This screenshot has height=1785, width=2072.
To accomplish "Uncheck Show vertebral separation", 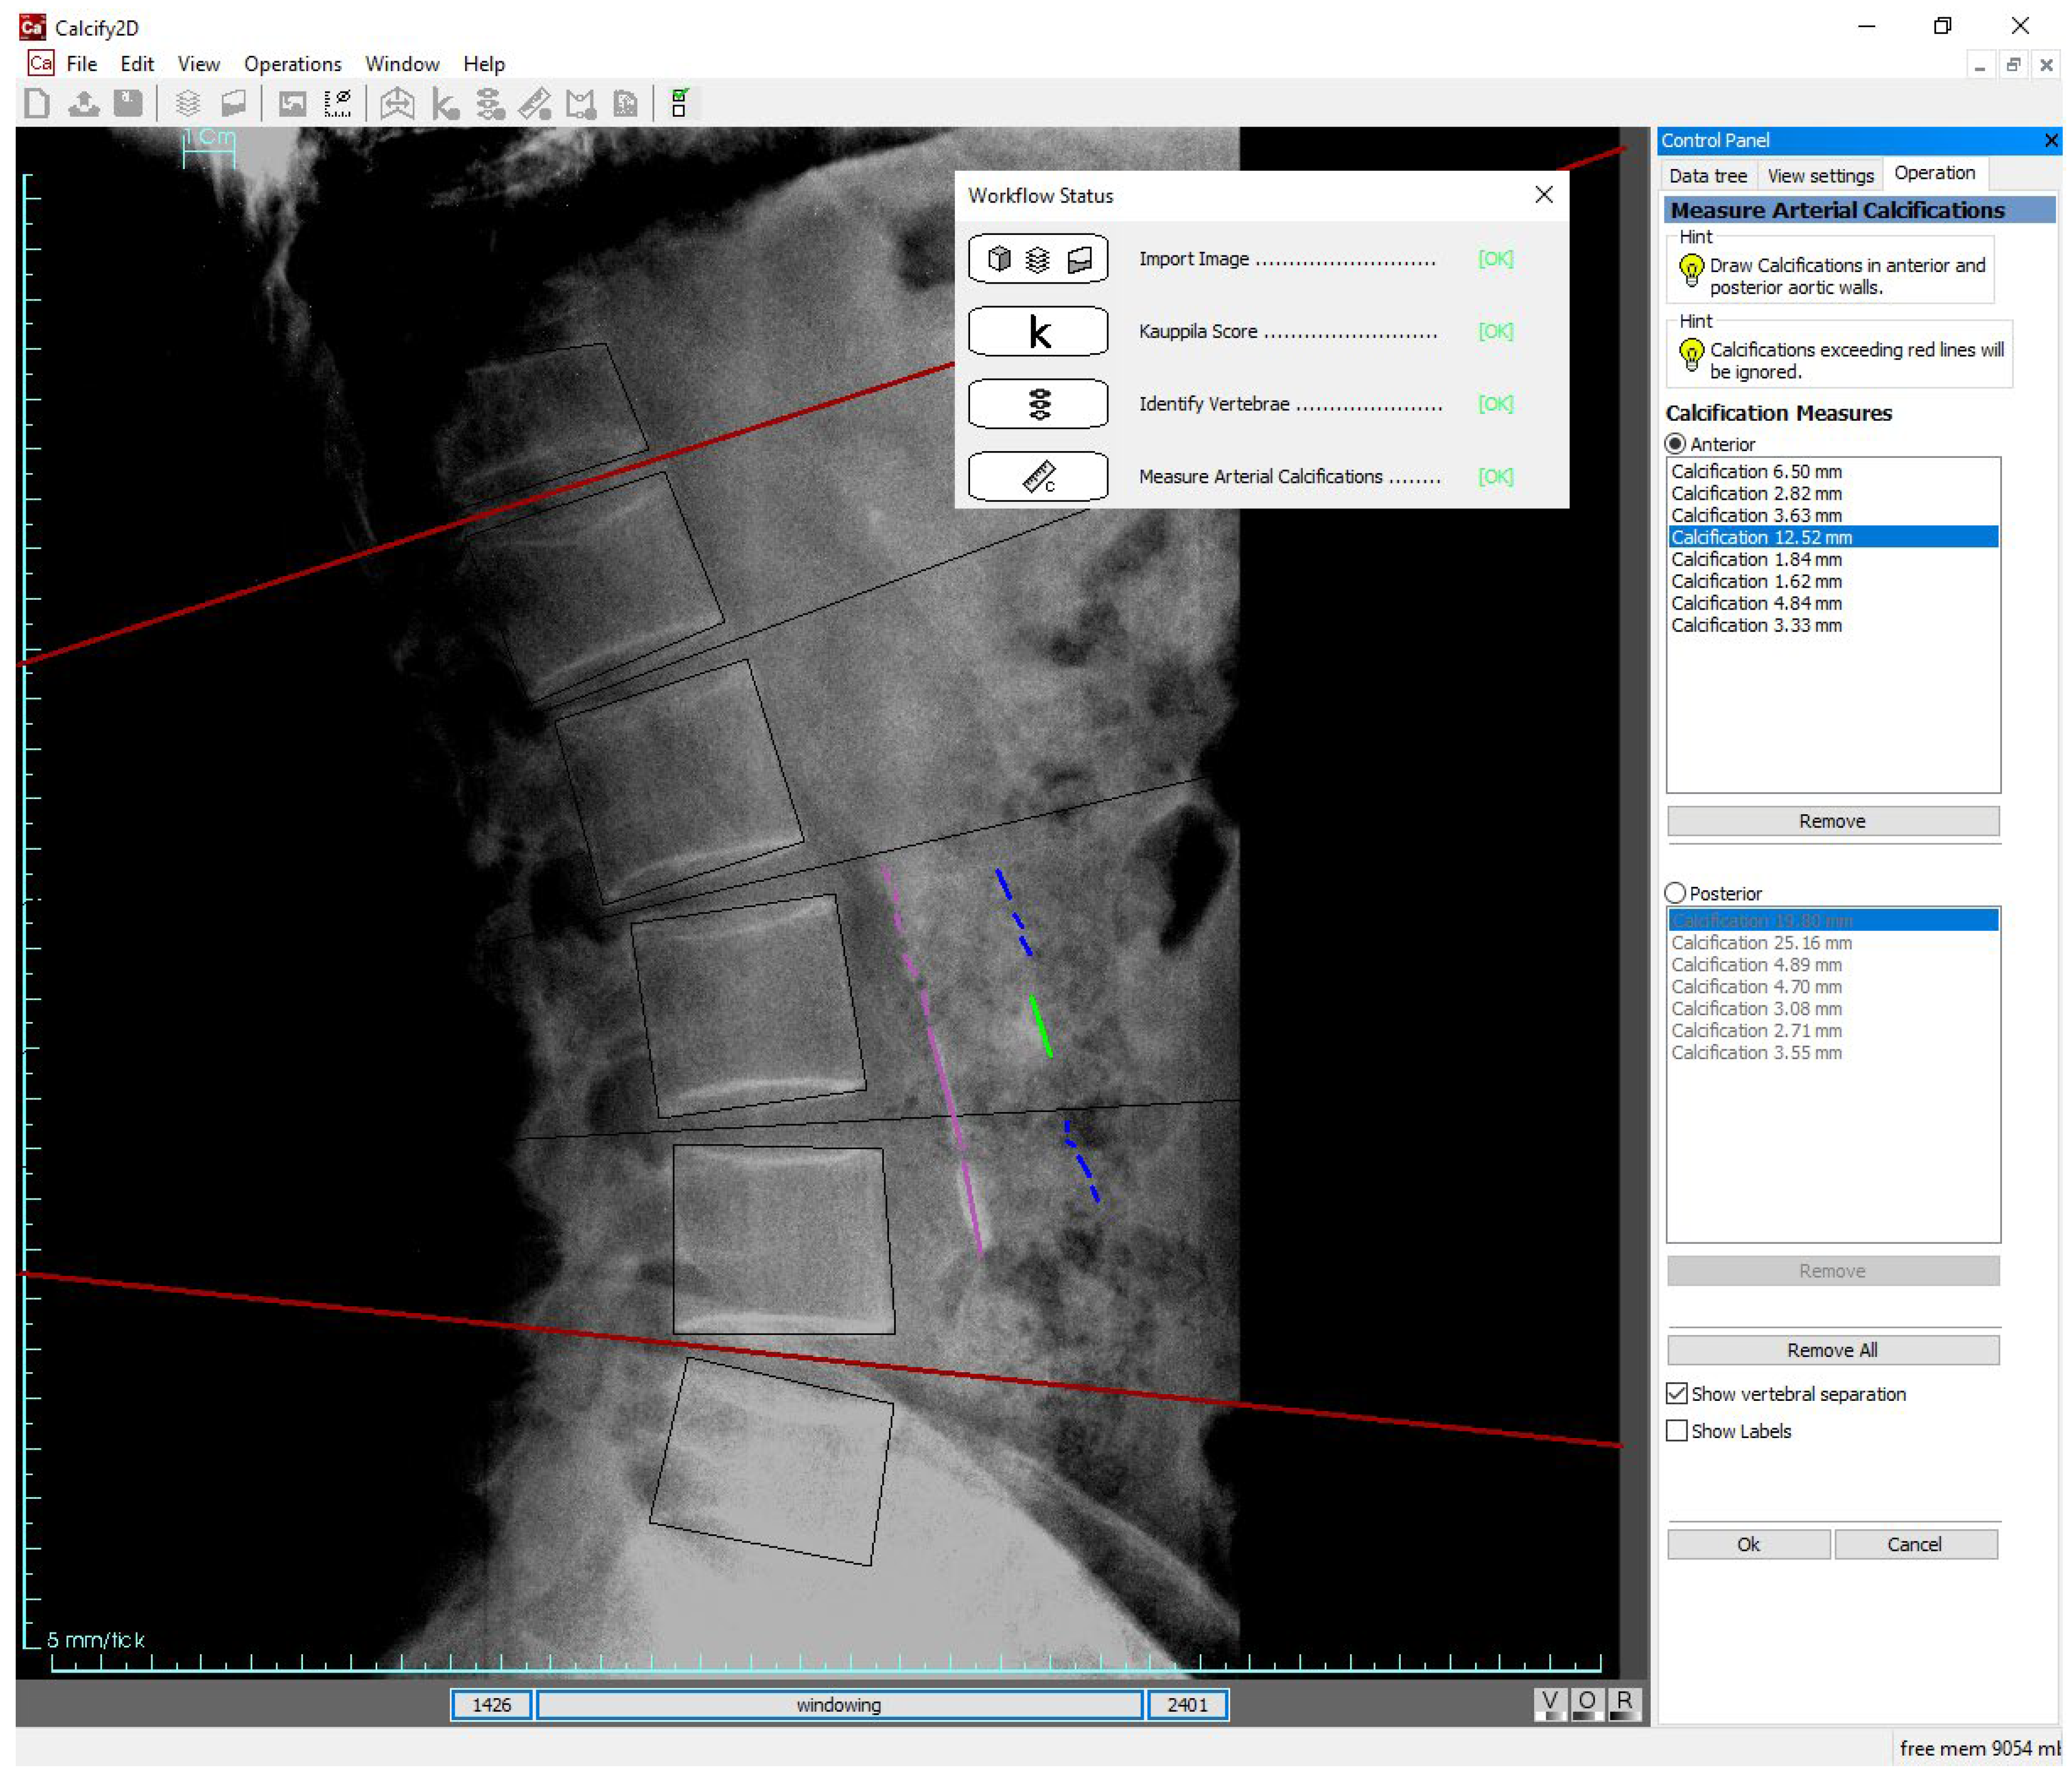I will tap(1677, 1394).
